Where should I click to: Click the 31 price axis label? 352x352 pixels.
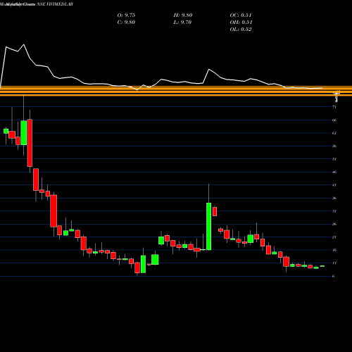click(334, 211)
